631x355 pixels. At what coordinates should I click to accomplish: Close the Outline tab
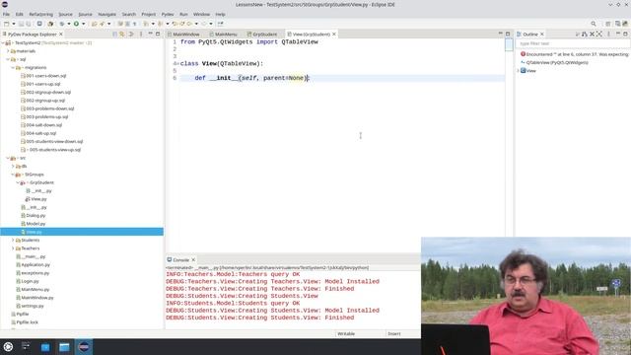pos(541,35)
